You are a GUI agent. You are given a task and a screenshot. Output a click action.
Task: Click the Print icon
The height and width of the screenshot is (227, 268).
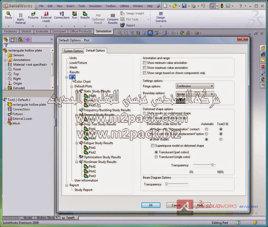(x=194, y=6)
